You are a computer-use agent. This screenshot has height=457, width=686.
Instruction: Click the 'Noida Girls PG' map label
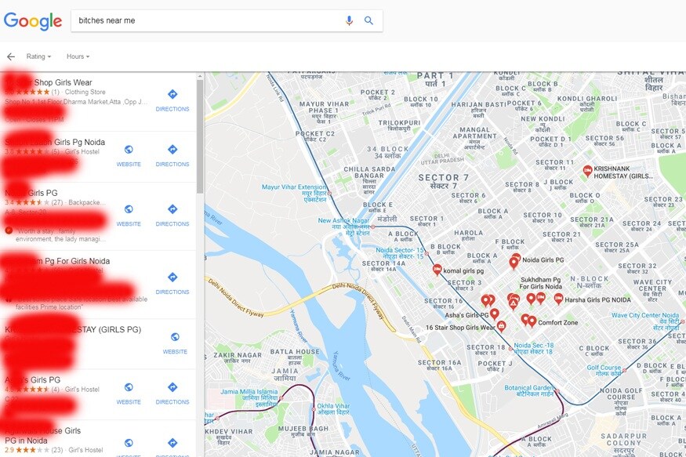point(543,259)
